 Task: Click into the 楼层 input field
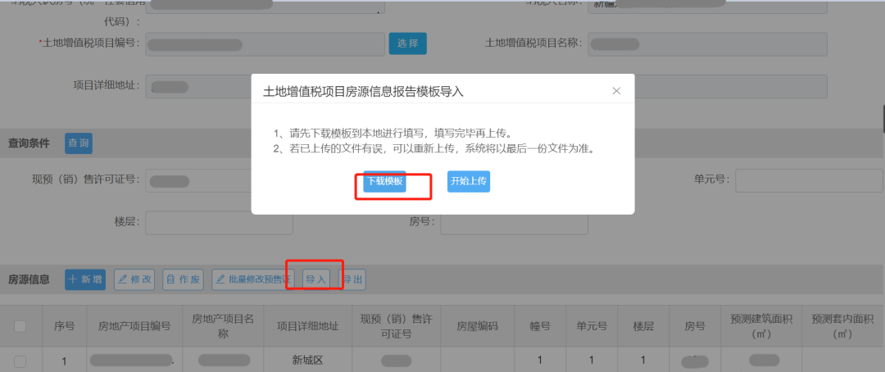point(207,222)
